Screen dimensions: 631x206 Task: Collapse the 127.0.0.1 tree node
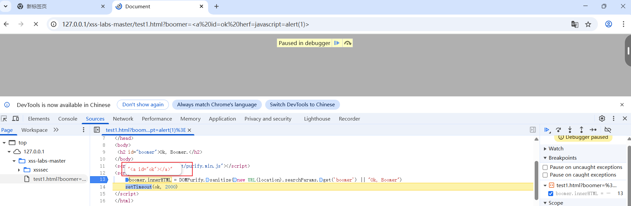pyautogui.click(x=9, y=152)
